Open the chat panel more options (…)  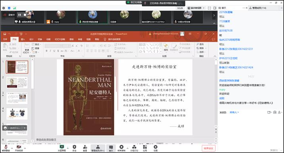point(244,8)
